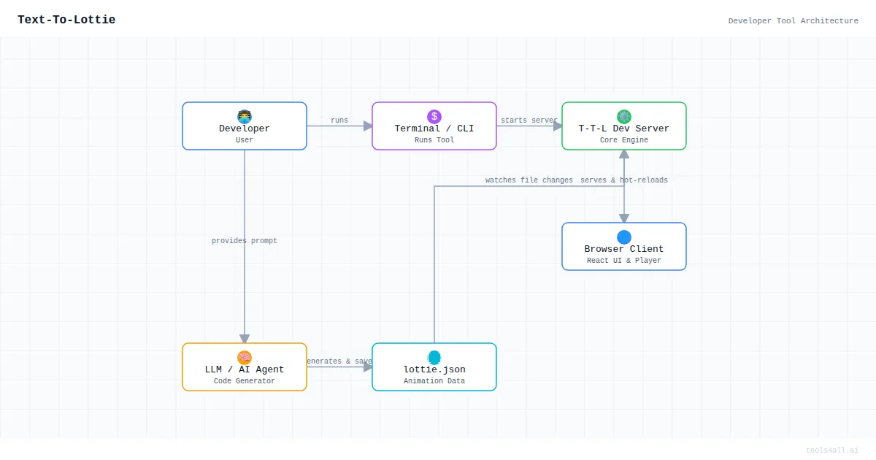Select the Developer node title
This screenshot has height=460, width=876.
pyautogui.click(x=245, y=129)
